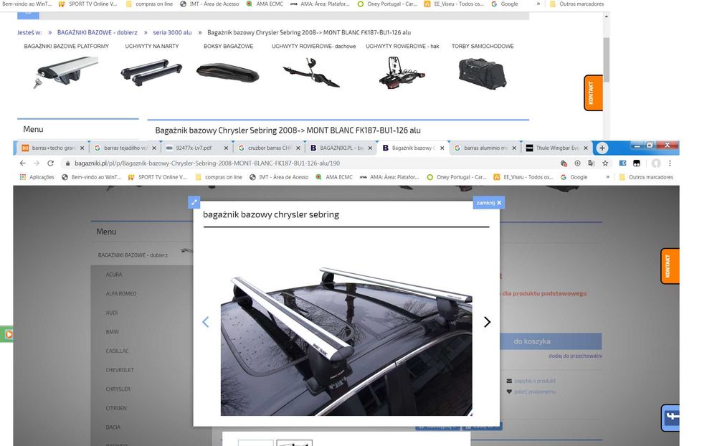Click the Facebook widget on right edge
This screenshot has height=446, width=717.
pyautogui.click(x=670, y=417)
